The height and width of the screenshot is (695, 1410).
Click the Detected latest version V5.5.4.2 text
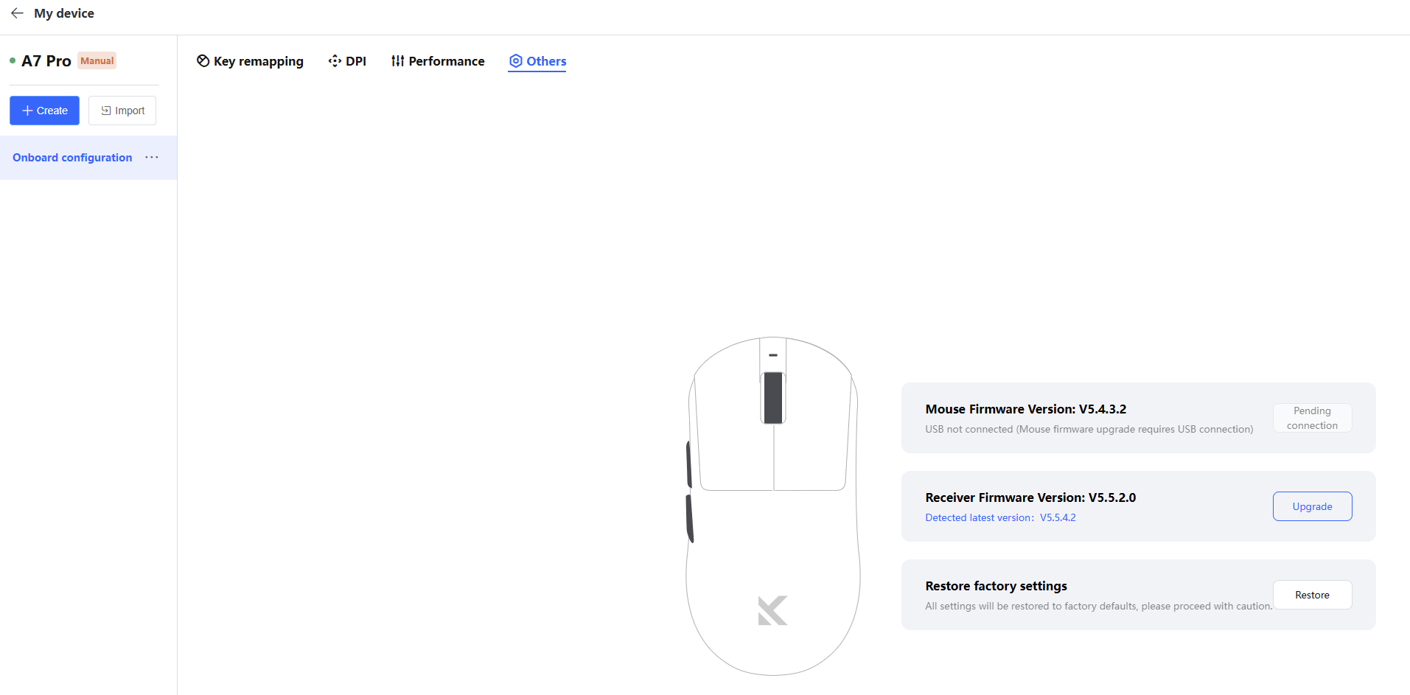(1000, 517)
